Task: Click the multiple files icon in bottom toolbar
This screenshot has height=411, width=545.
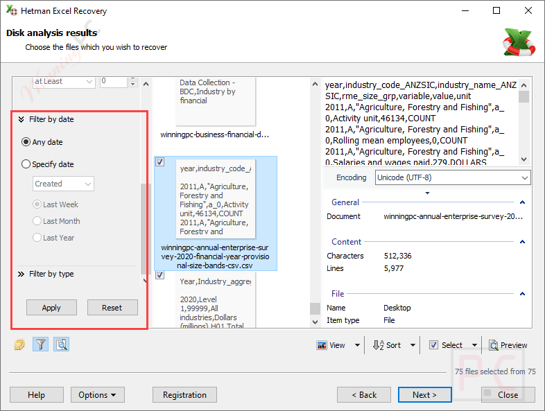Action: (x=20, y=344)
